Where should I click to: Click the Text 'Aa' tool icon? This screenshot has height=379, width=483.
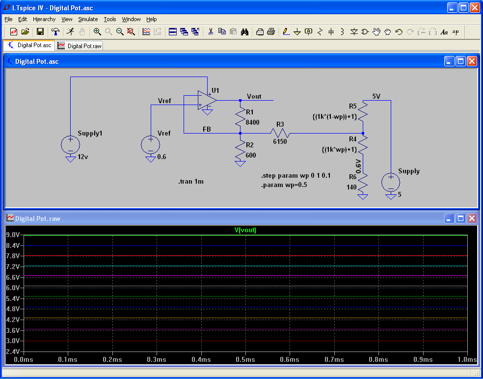pyautogui.click(x=444, y=32)
